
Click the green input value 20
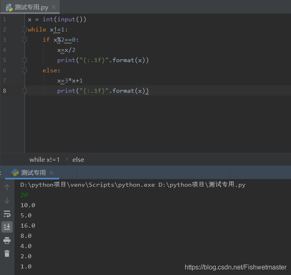[x=24, y=195]
